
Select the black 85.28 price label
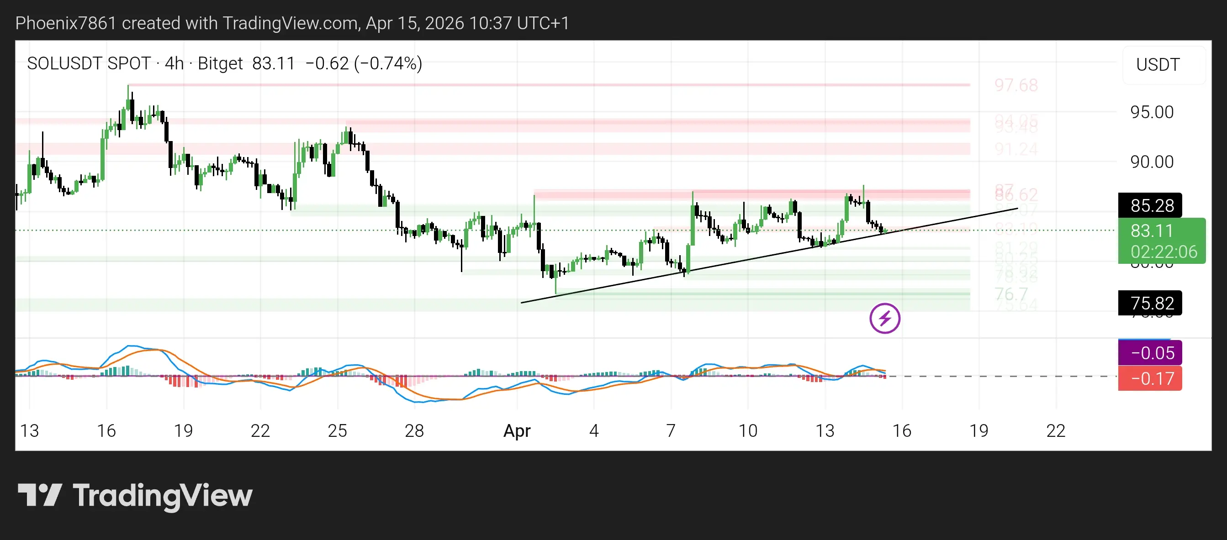point(1150,205)
